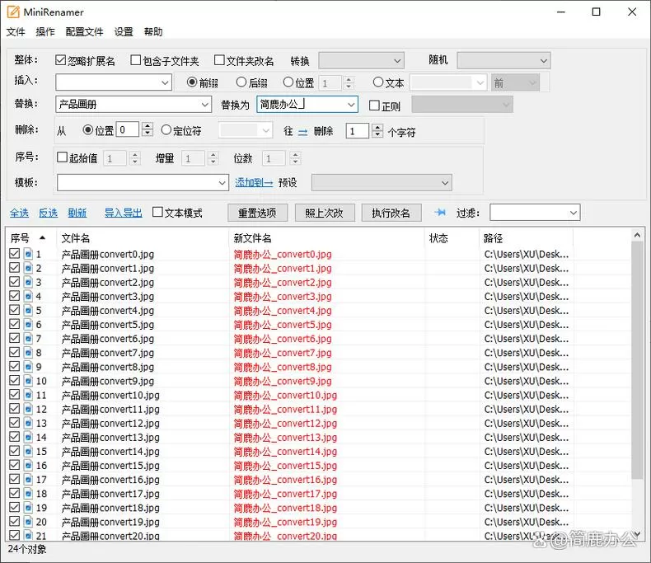Select 位置 radio in 删除 row
Viewport: 651px width, 563px height.
coord(87,130)
